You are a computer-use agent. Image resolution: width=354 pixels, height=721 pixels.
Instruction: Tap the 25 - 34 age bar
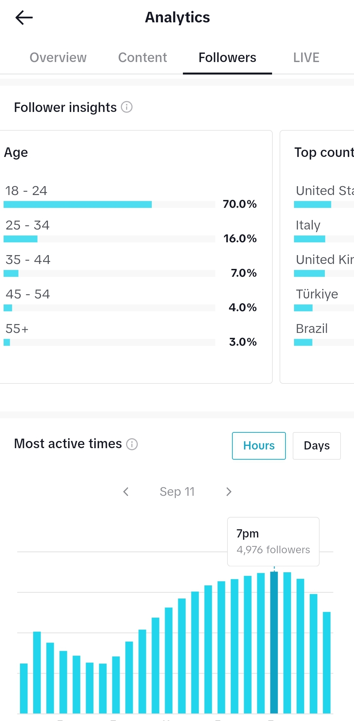coord(109,239)
